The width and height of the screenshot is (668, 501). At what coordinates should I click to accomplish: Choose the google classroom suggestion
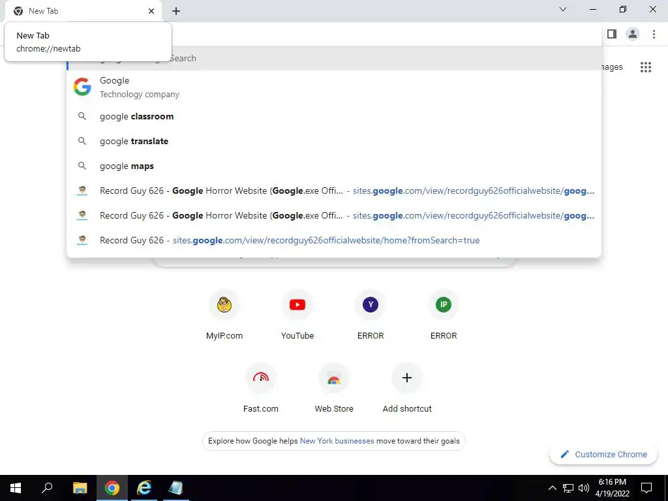[334, 116]
